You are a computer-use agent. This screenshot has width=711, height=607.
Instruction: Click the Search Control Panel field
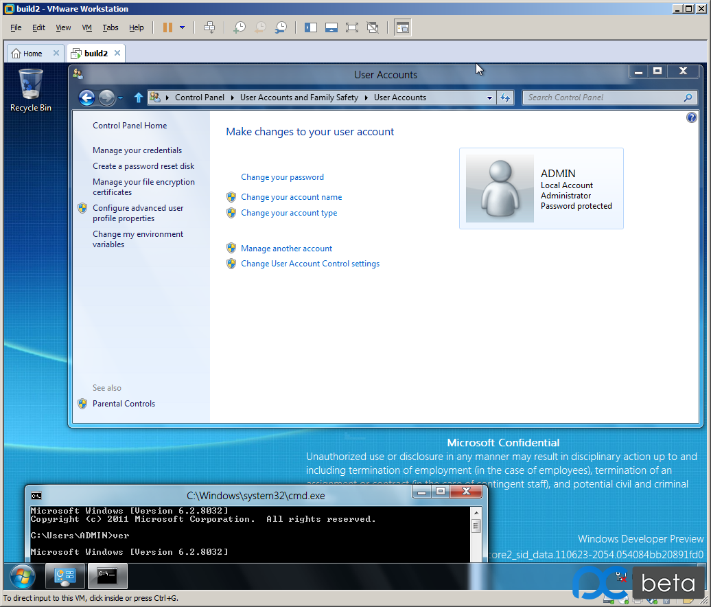click(x=603, y=98)
